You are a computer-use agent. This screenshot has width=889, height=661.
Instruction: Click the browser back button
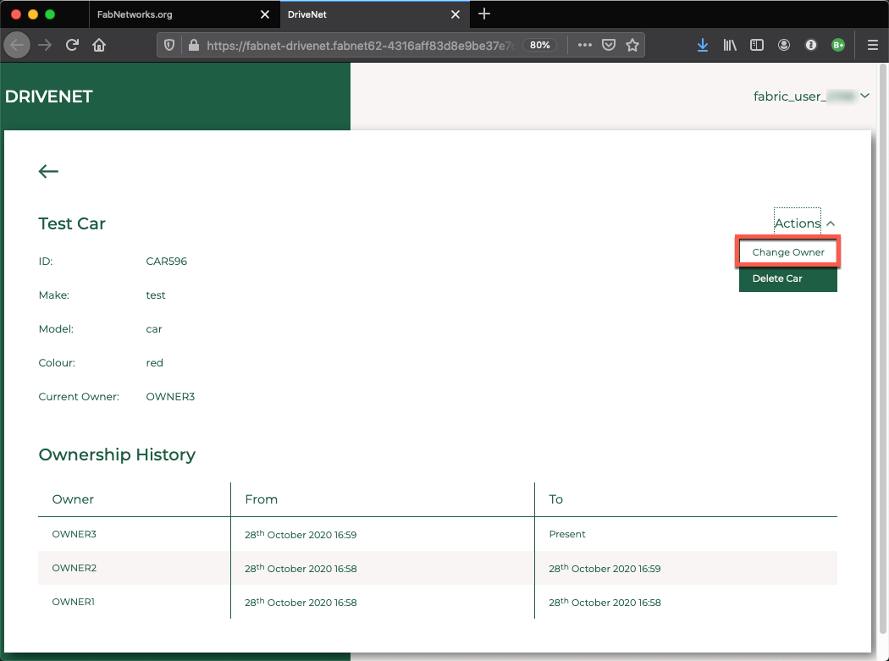tap(17, 46)
